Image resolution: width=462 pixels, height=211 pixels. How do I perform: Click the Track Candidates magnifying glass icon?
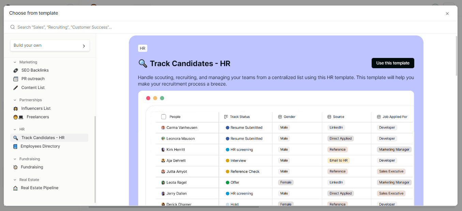(x=16, y=138)
